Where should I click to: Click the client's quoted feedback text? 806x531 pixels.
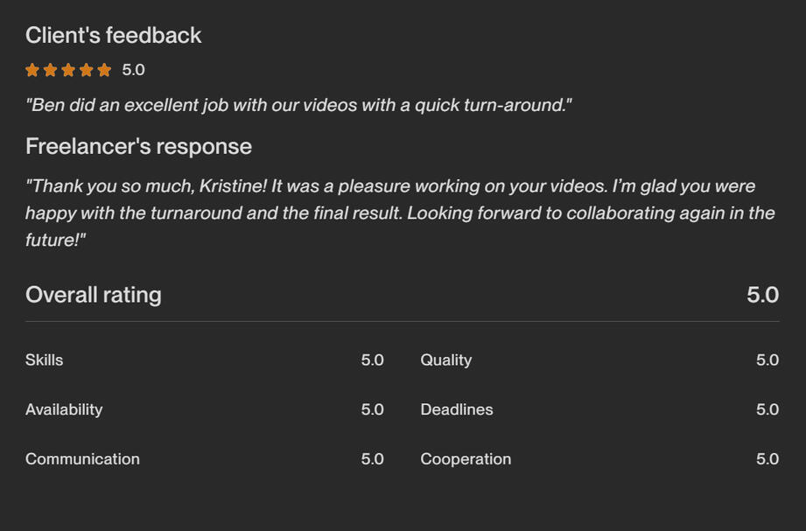[x=298, y=105]
